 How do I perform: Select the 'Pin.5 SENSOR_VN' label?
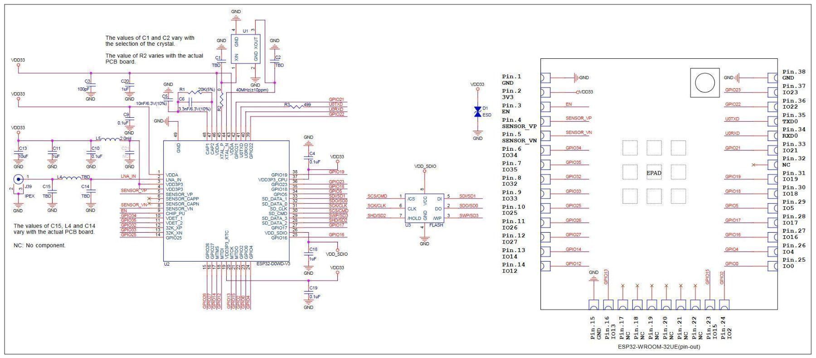coord(520,137)
